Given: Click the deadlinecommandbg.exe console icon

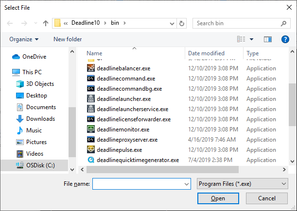Looking at the screenshot, I should pos(91,88).
